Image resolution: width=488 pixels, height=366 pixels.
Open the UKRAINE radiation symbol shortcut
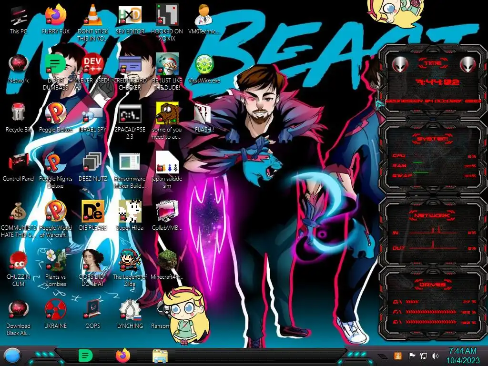tap(55, 314)
